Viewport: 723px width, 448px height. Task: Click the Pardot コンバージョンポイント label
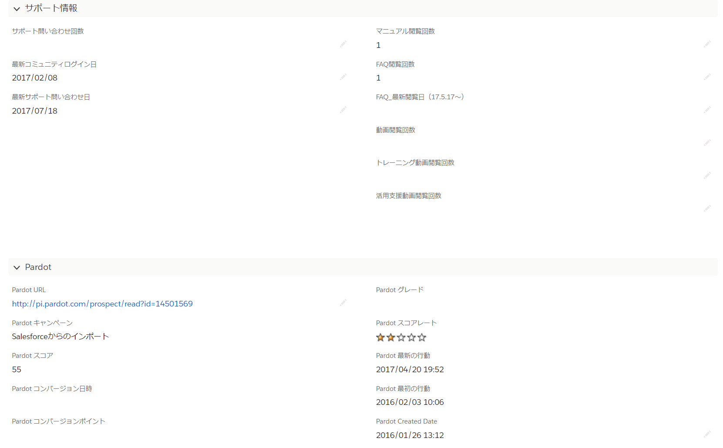(x=58, y=421)
